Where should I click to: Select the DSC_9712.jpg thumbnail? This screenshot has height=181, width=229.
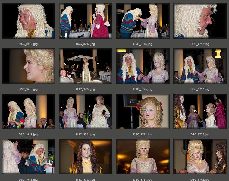(x=28, y=21)
